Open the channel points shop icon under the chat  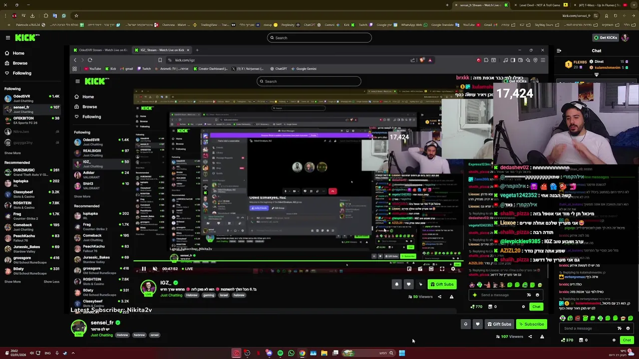pos(581,340)
